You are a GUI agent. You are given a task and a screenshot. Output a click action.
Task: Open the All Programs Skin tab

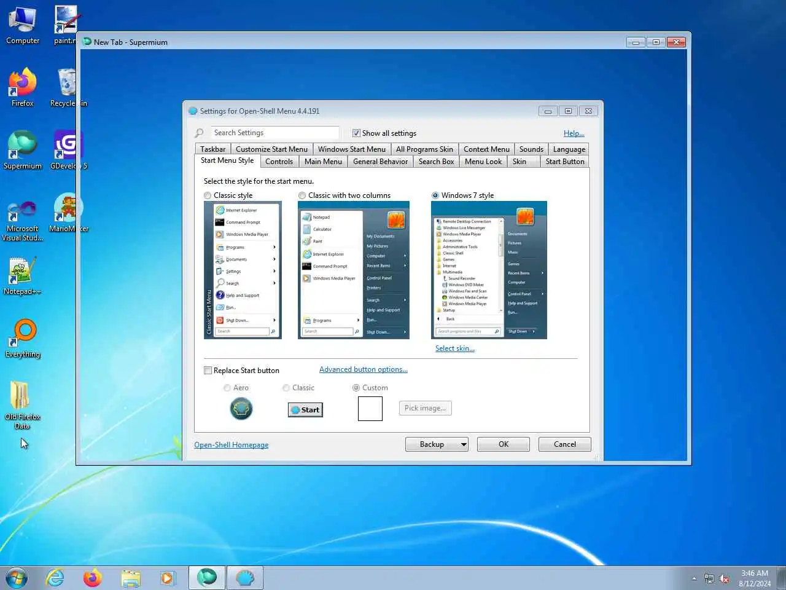point(424,149)
